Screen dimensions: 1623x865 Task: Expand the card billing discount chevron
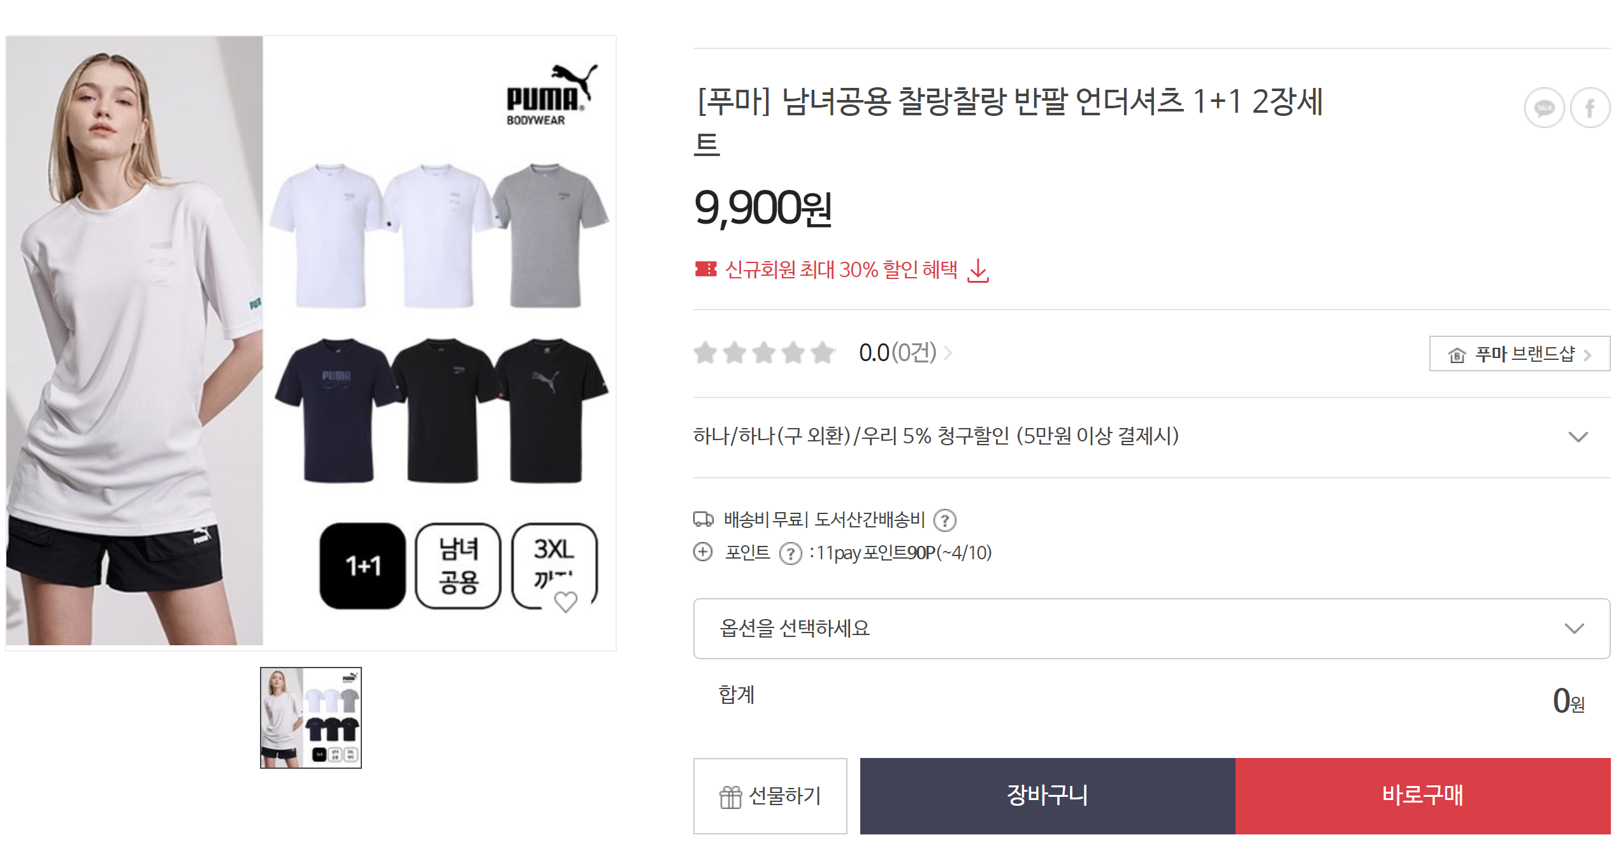[x=1577, y=437]
